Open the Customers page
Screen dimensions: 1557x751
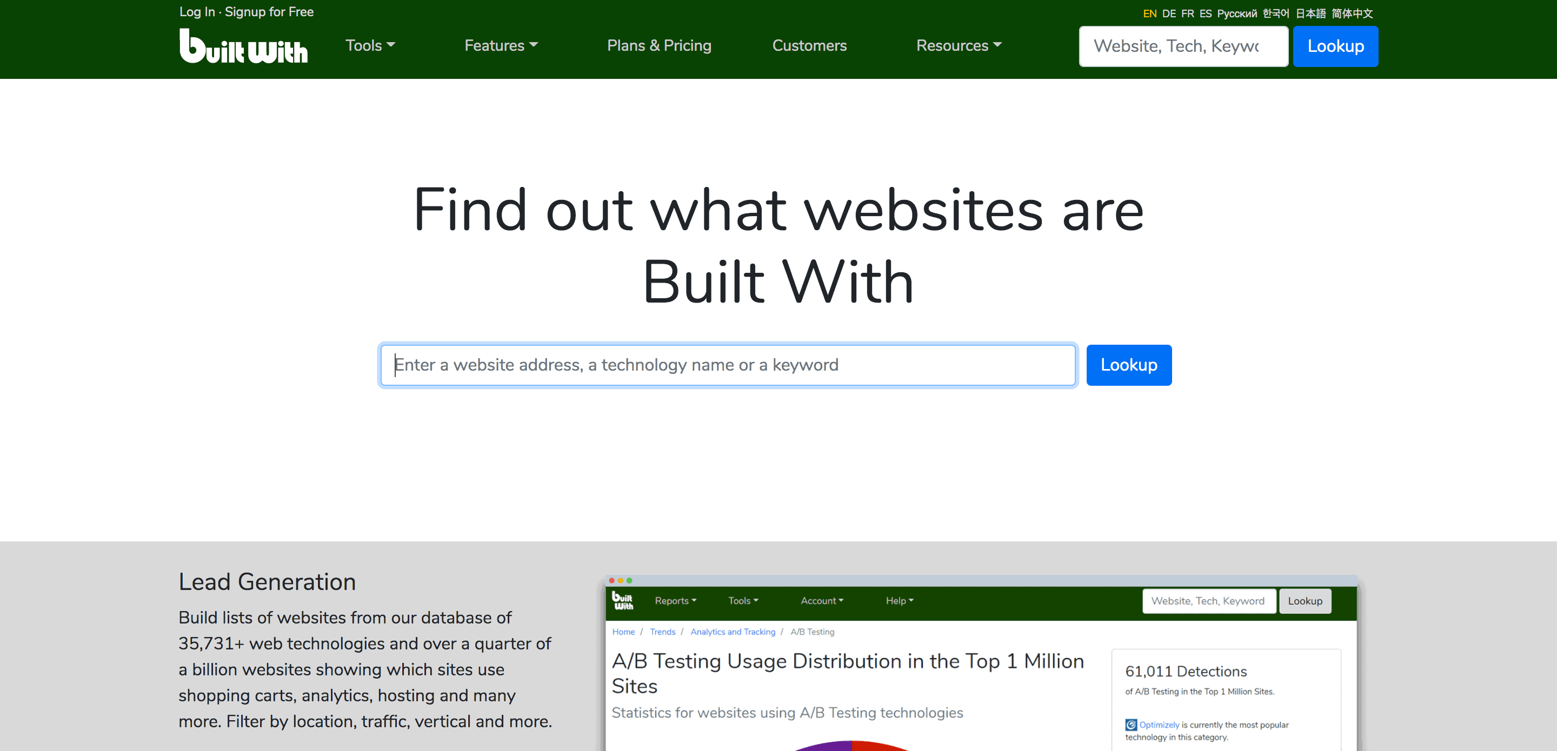coord(809,45)
